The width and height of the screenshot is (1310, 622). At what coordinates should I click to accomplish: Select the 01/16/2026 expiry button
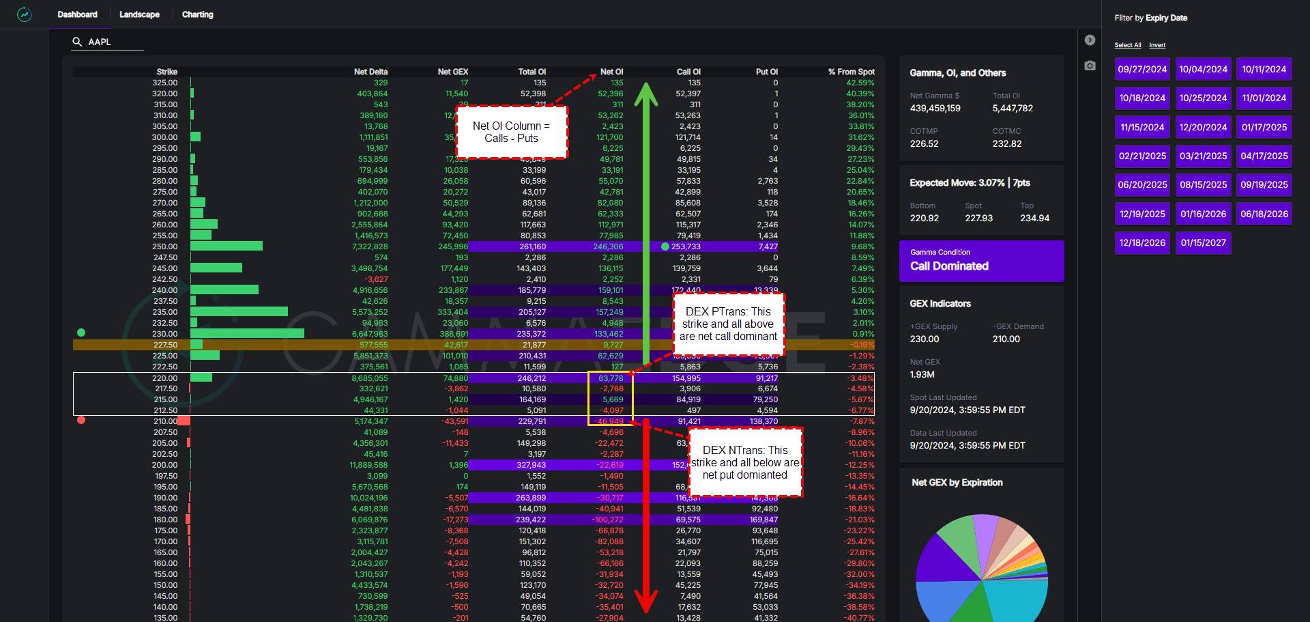[x=1203, y=214]
